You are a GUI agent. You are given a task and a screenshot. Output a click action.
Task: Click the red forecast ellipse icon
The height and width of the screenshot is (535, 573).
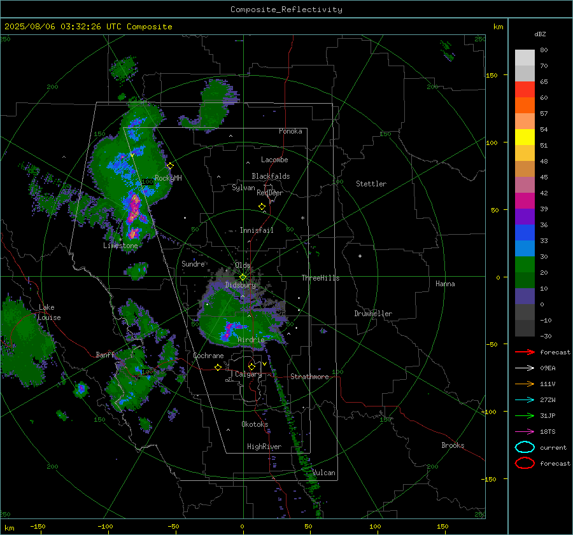point(525,463)
